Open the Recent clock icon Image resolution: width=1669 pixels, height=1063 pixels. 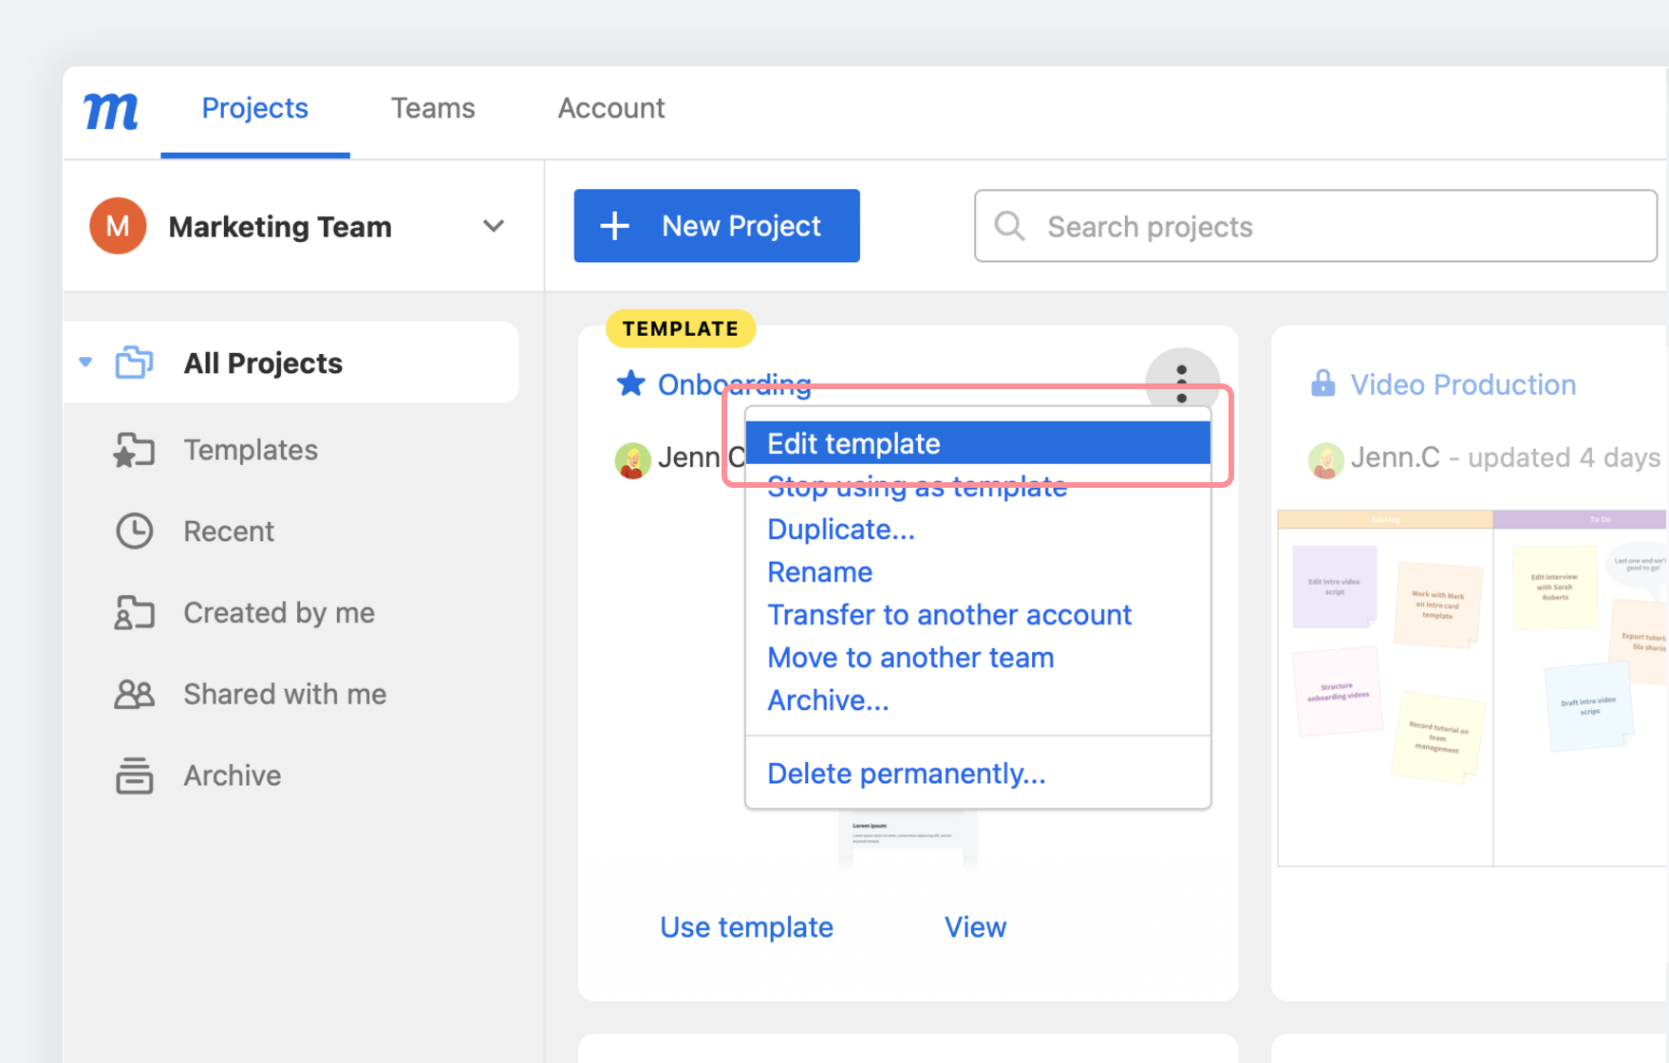pyautogui.click(x=134, y=531)
